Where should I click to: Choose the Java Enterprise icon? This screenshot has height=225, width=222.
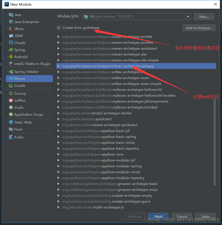coord(11,22)
